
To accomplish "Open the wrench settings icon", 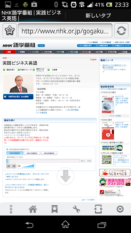I will (x=76, y=209).
